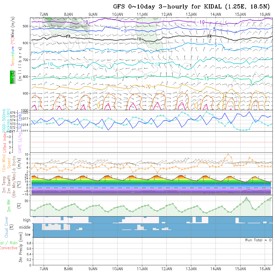The height and width of the screenshot is (275, 275).
Task: Select the orange 20 degree contour label
Action: click(148, 86)
